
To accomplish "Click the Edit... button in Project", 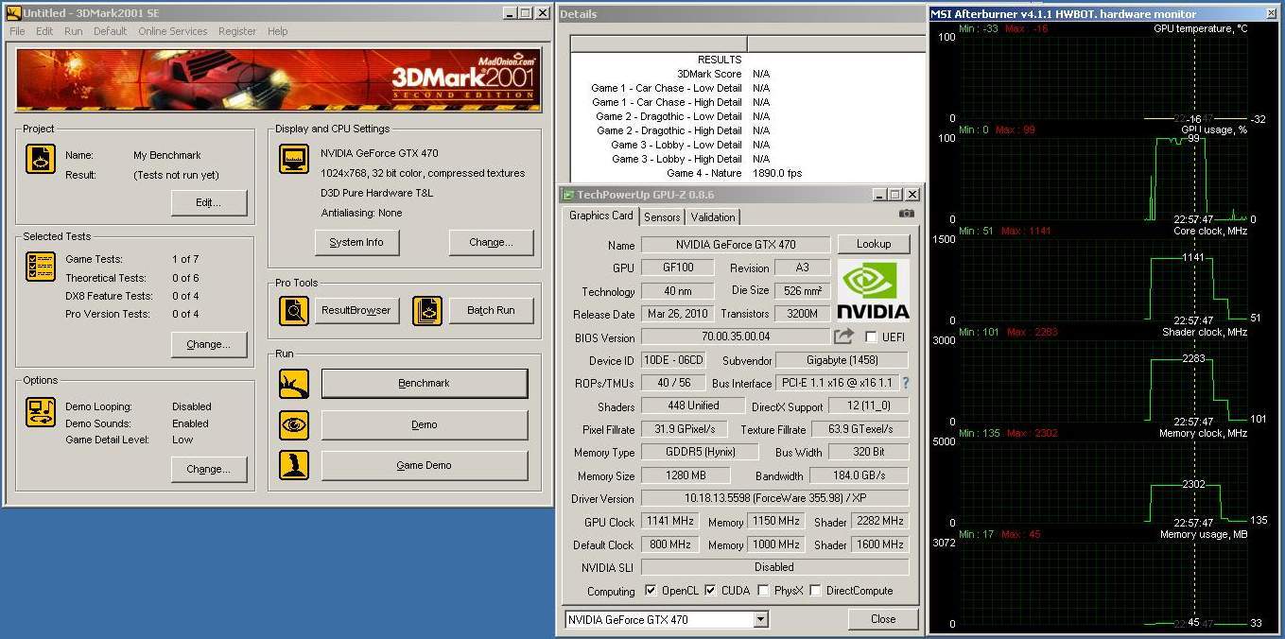I will (x=209, y=203).
